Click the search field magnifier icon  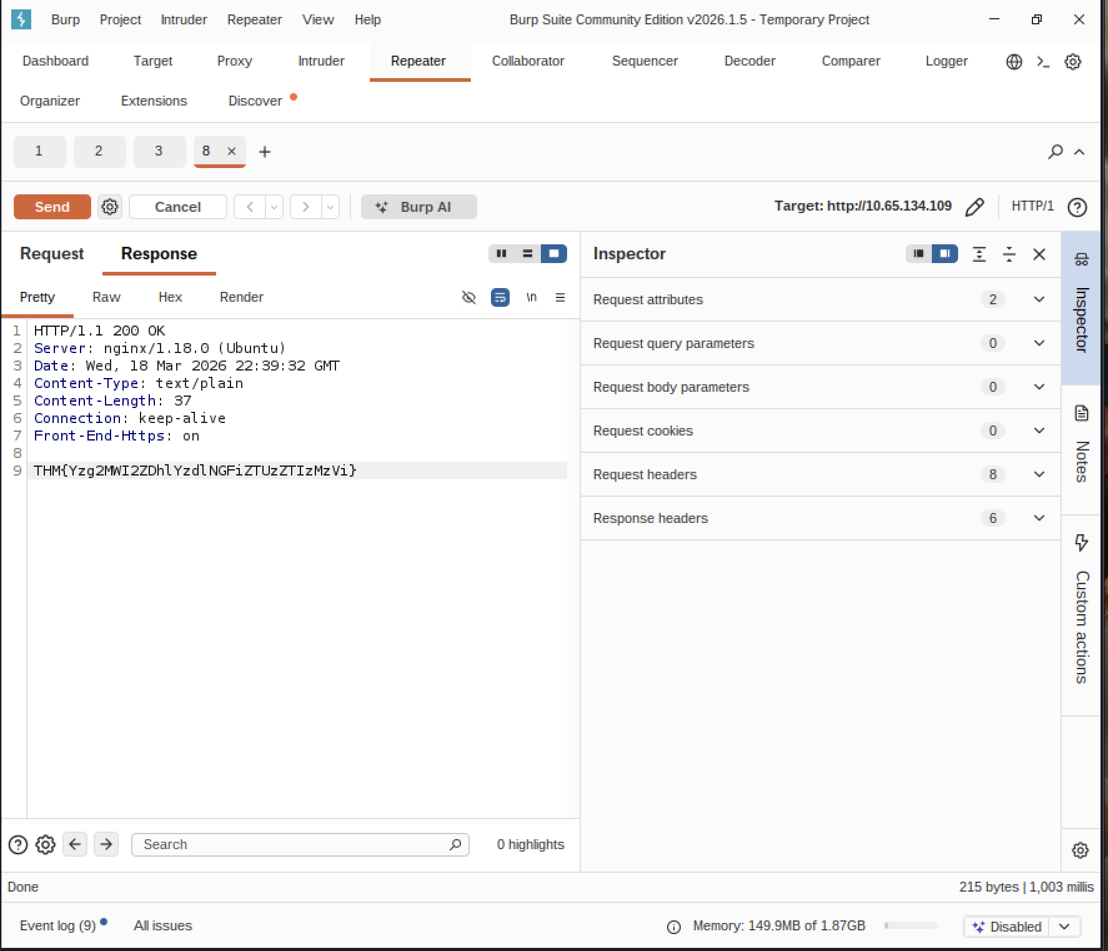[x=455, y=845]
